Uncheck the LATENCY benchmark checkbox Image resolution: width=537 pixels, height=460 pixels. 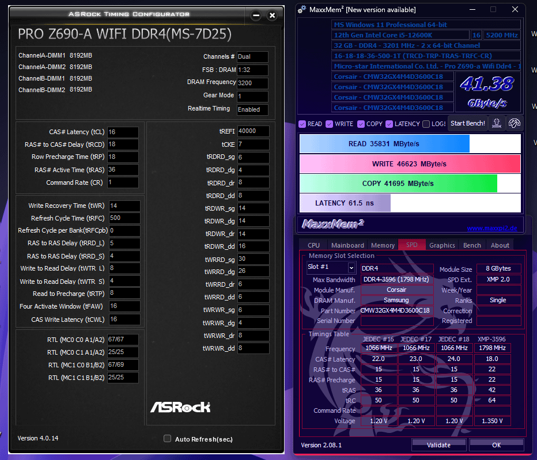click(x=389, y=124)
